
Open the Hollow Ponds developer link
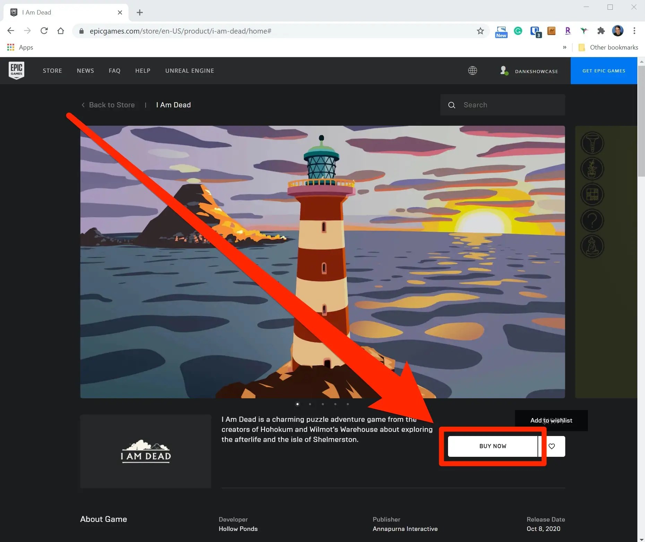point(238,529)
